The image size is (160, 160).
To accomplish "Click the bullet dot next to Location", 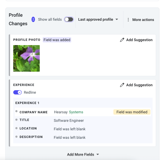I will 16,128.
